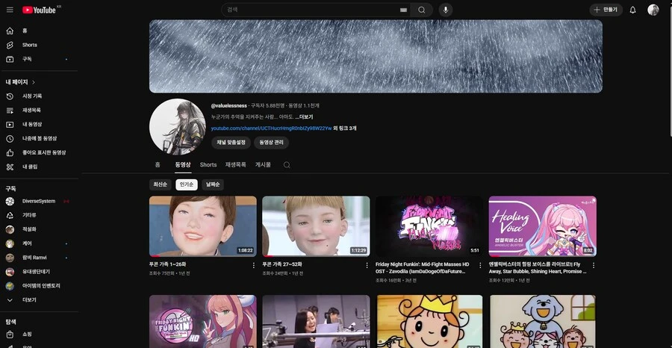Open notifications bell

pos(632,10)
